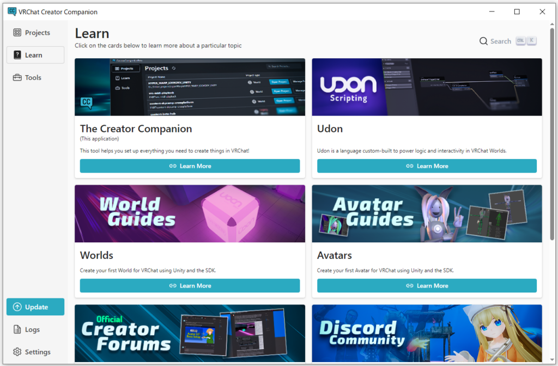Click link icon in Avatars Learn More button

click(x=410, y=286)
